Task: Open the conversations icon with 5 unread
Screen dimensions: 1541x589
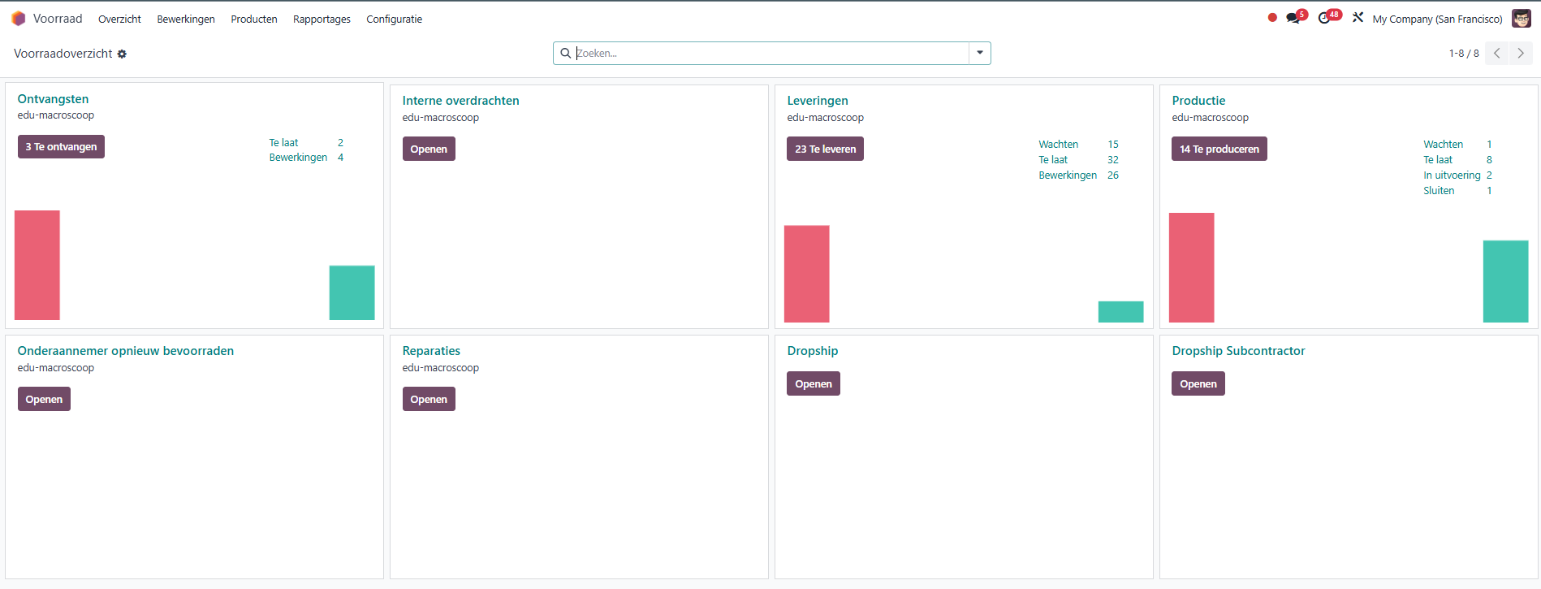Action: [x=1293, y=18]
